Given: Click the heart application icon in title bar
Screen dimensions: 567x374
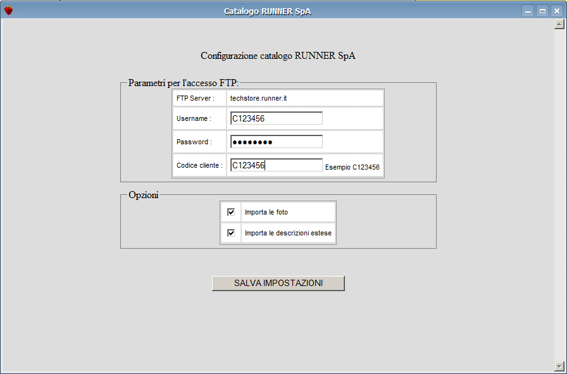Looking at the screenshot, I should (8, 10).
